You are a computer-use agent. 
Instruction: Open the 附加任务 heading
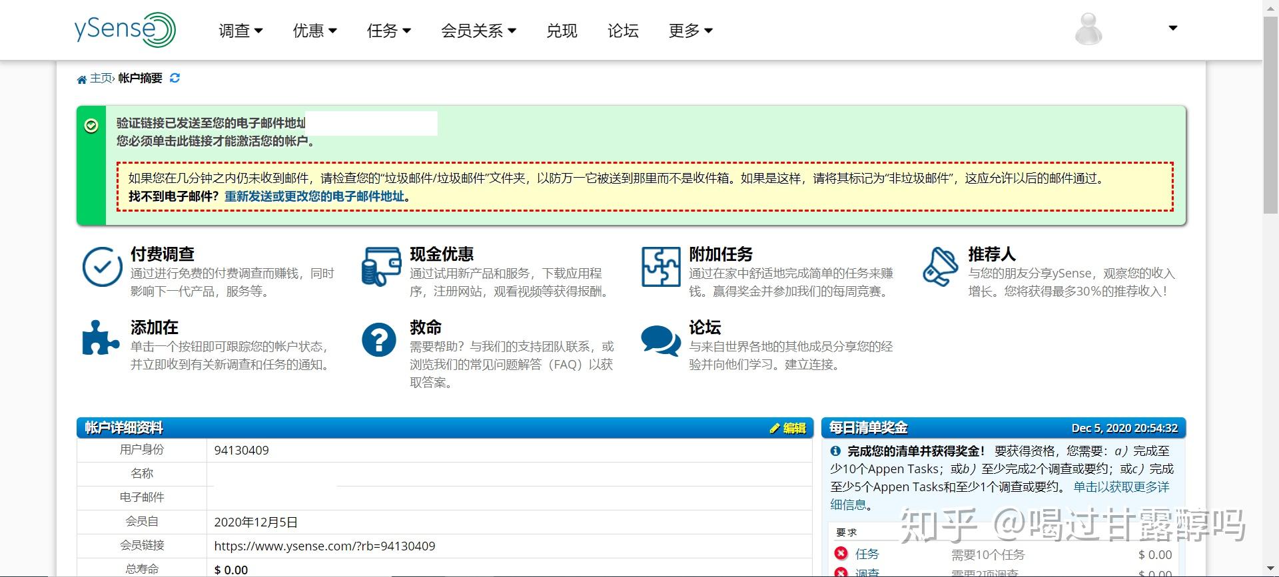pyautogui.click(x=721, y=254)
